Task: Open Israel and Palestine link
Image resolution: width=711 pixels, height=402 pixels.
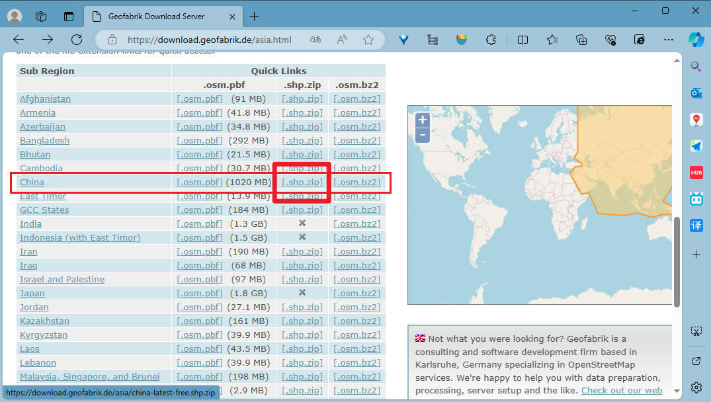Action: pos(62,279)
